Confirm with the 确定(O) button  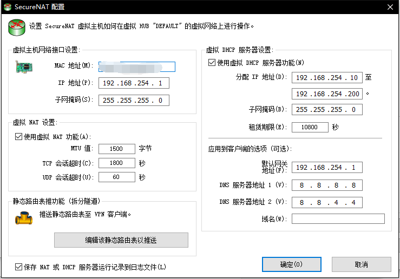(x=292, y=264)
